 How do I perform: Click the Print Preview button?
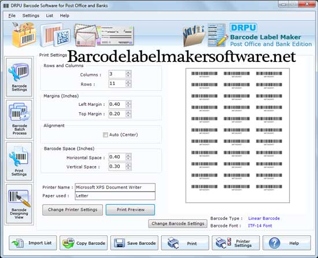[x=131, y=210]
